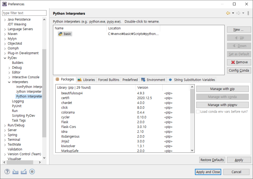
Task: Select Python Interpreter in the tree
Action: click(x=29, y=97)
